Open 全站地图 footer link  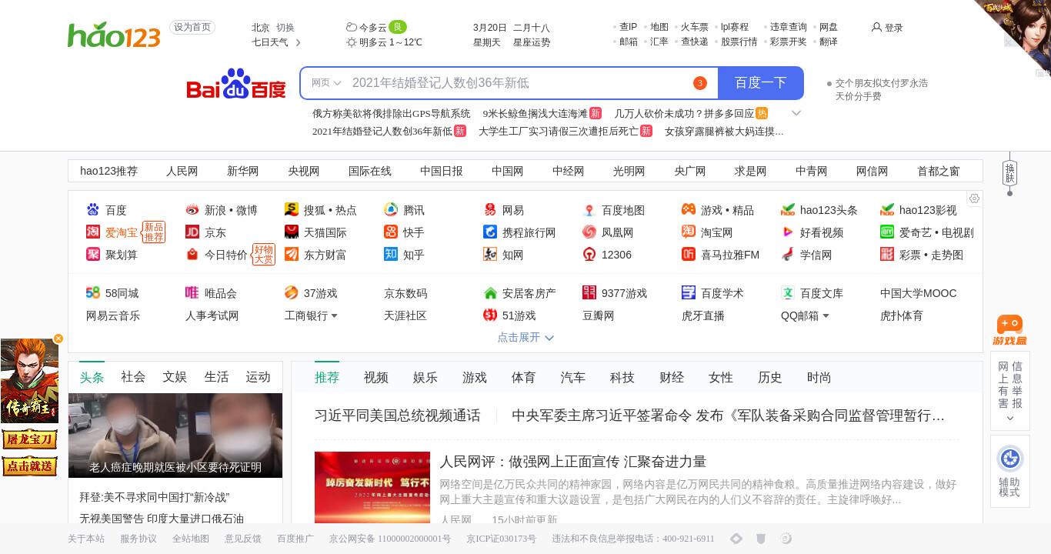(x=191, y=539)
